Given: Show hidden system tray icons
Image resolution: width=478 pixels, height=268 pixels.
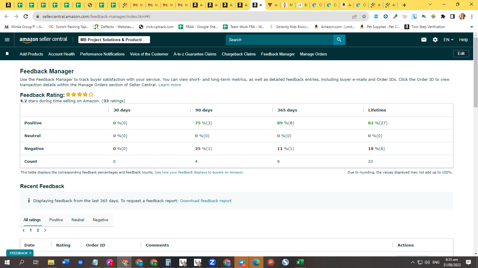Looking at the screenshot, I should (x=413, y=262).
